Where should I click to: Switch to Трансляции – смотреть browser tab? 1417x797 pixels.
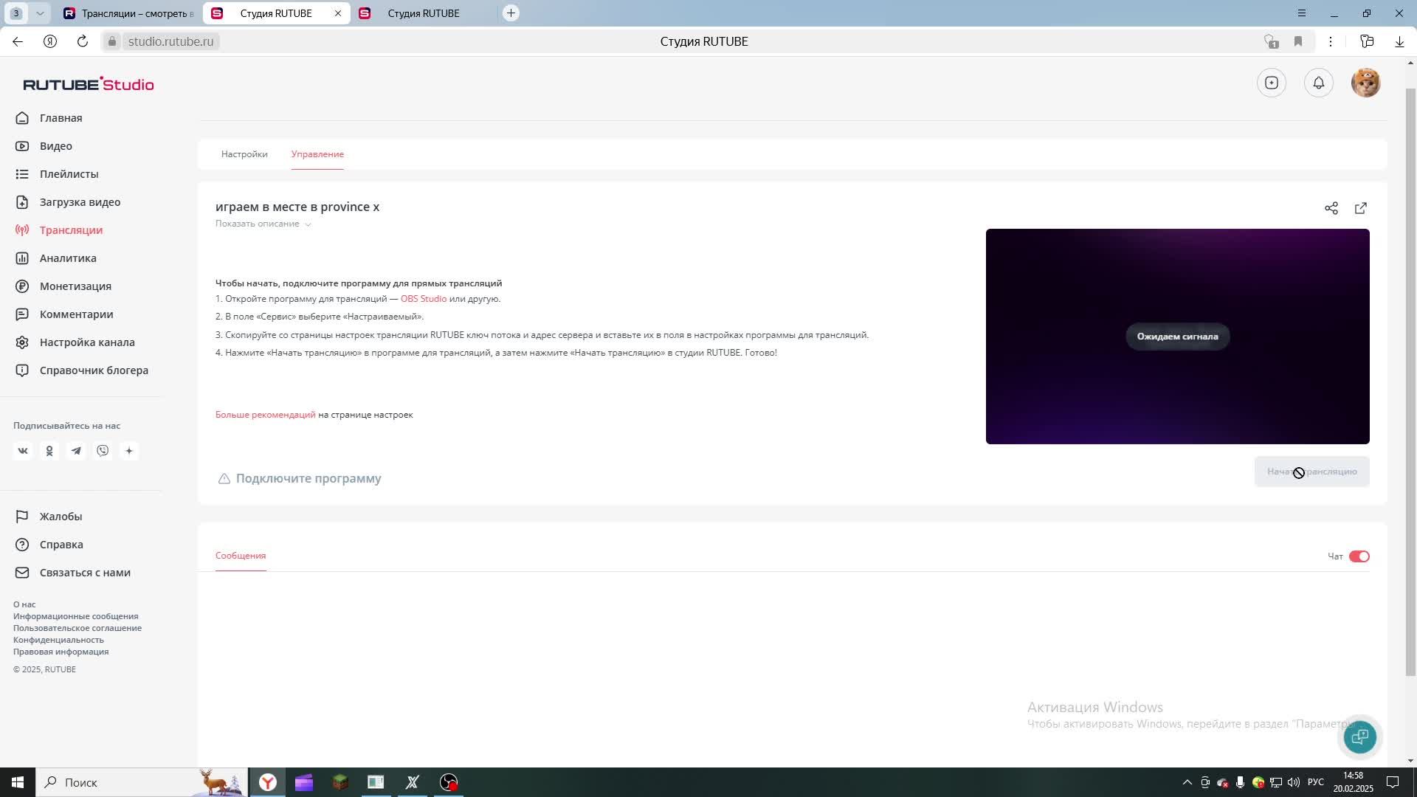[x=129, y=13]
